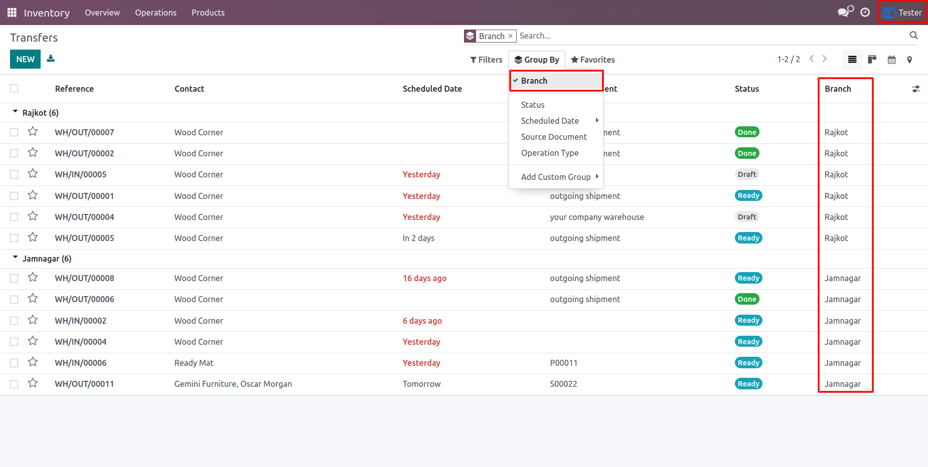Toggle the select-all header checkbox
Screen dimensions: 928x467
(14, 88)
